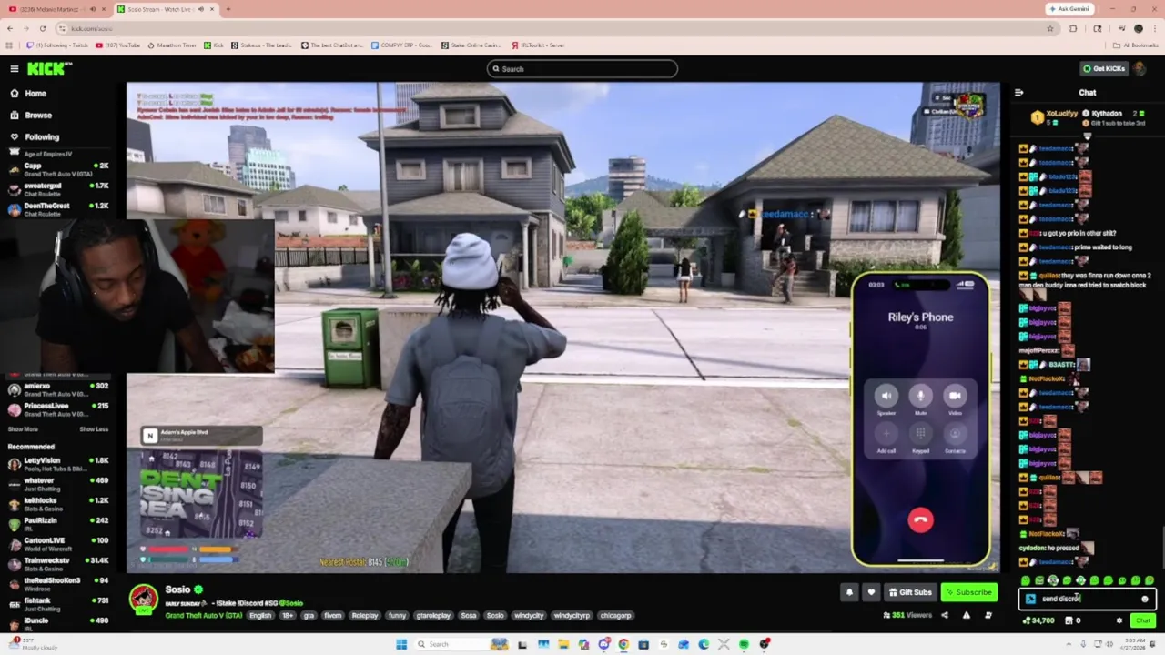This screenshot has width=1165, height=655.
Task: Open a new browser tab
Action: (228, 9)
